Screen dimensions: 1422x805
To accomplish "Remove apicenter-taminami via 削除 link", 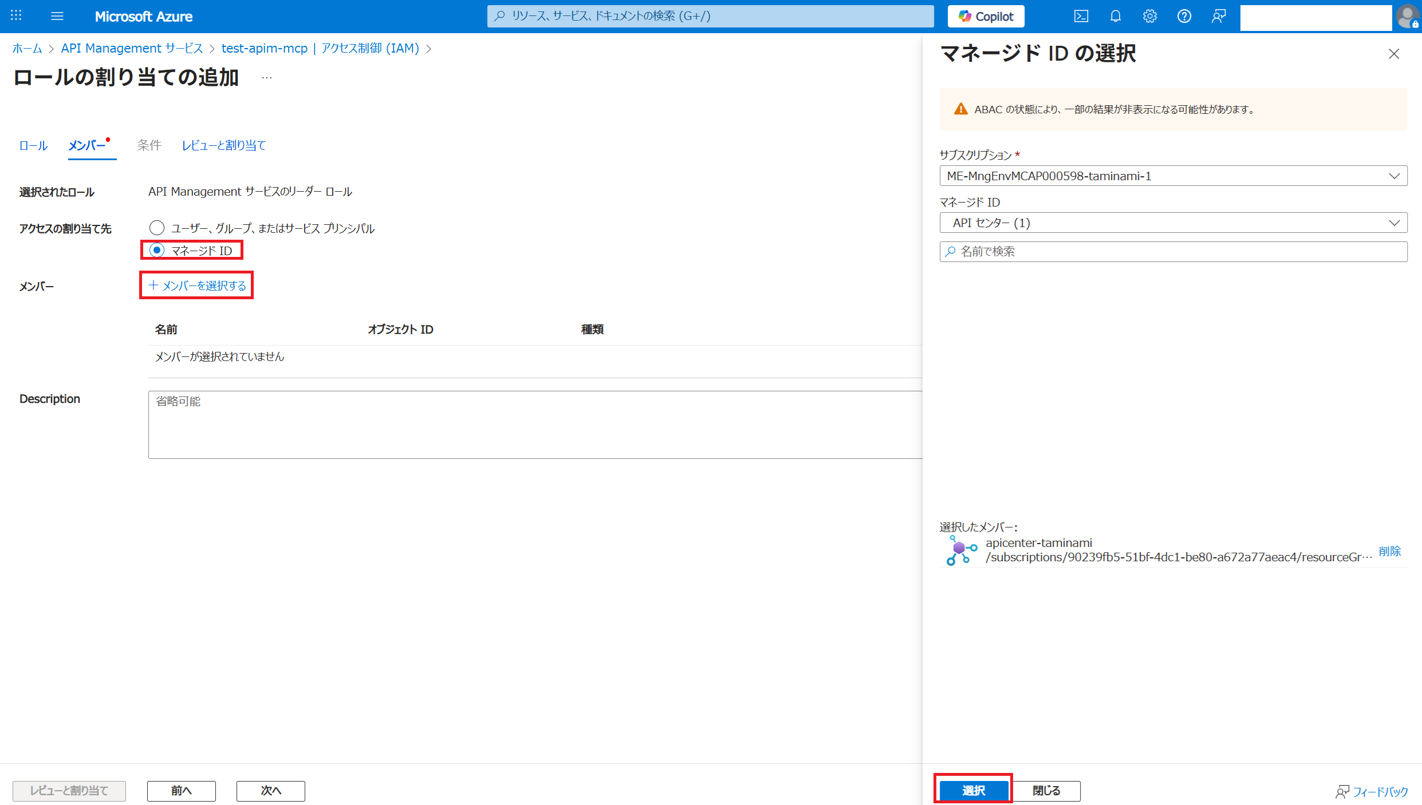I will 1389,550.
